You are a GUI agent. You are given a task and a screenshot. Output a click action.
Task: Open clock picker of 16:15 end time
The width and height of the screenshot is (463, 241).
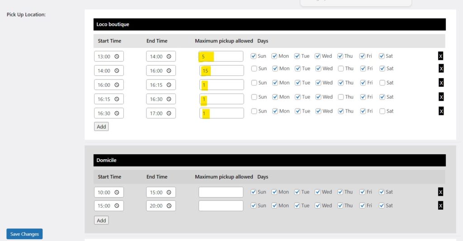[x=169, y=85]
